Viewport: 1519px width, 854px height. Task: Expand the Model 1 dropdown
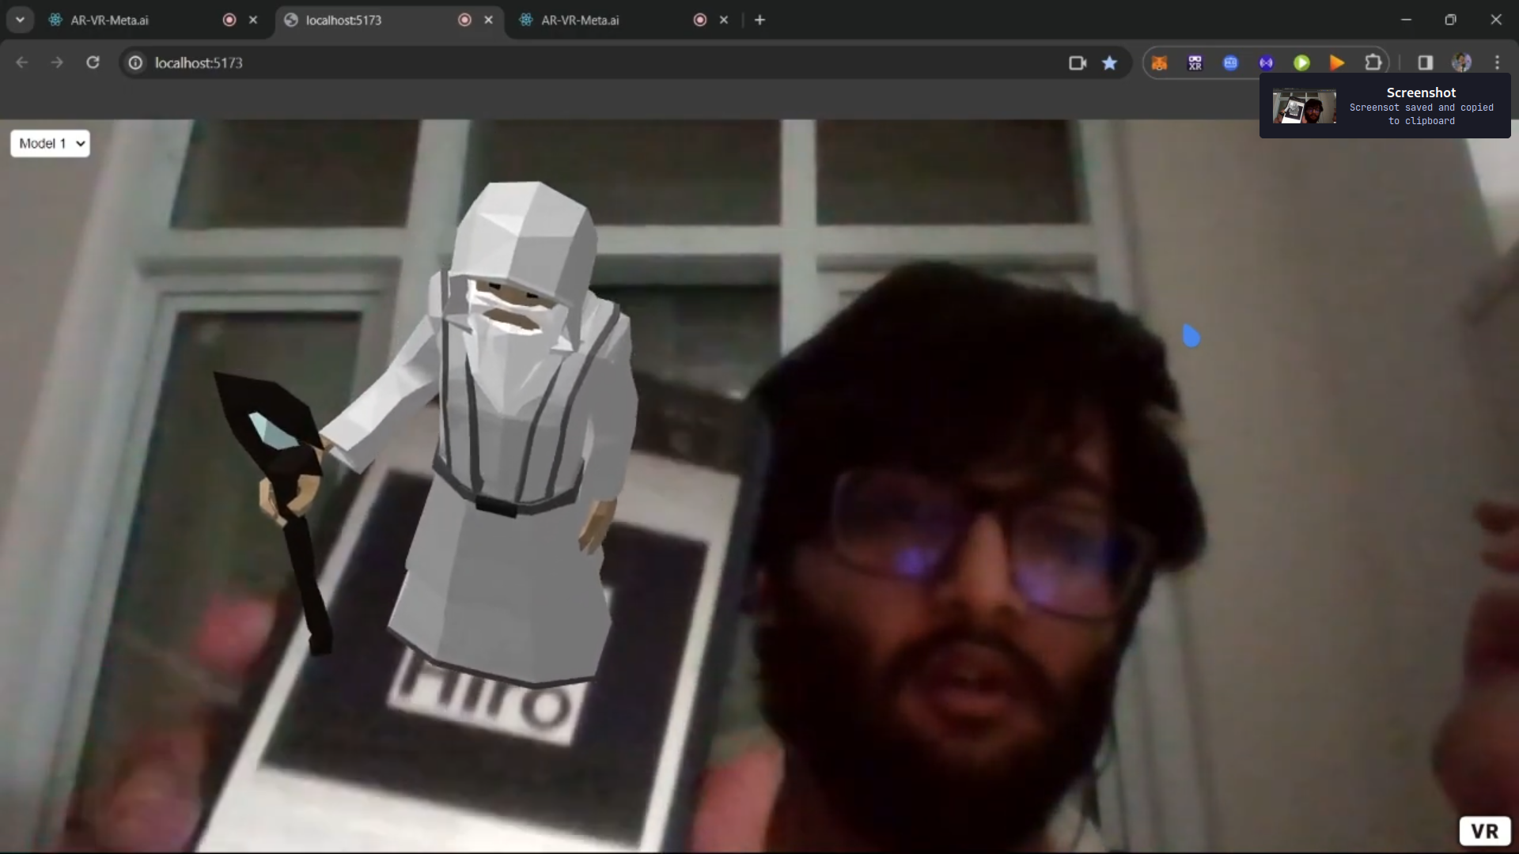[x=50, y=144]
